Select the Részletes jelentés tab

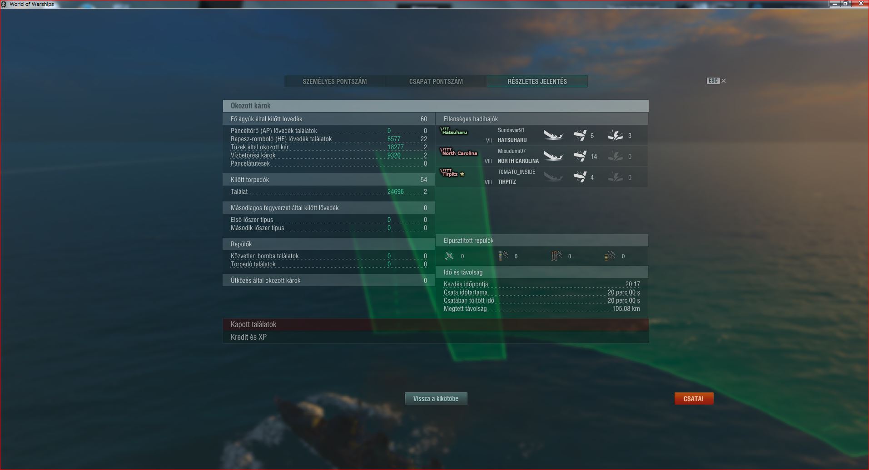[x=537, y=82]
